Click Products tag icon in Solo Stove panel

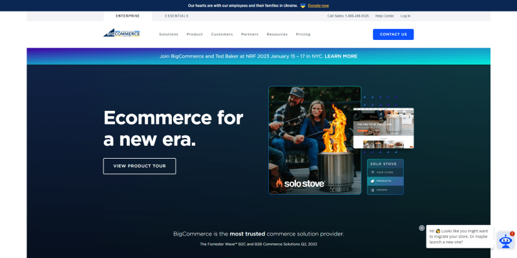372,181
